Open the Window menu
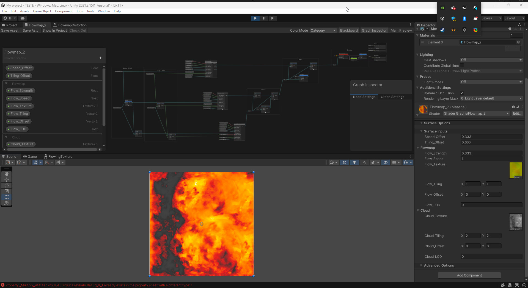The height and width of the screenshot is (288, 528). coord(104,11)
